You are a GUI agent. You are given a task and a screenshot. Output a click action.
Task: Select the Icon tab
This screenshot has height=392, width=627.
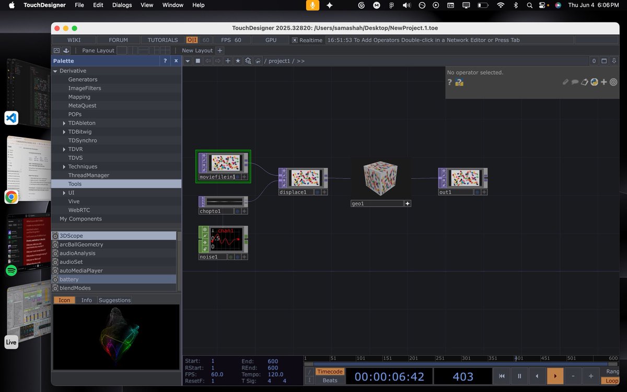pos(65,300)
